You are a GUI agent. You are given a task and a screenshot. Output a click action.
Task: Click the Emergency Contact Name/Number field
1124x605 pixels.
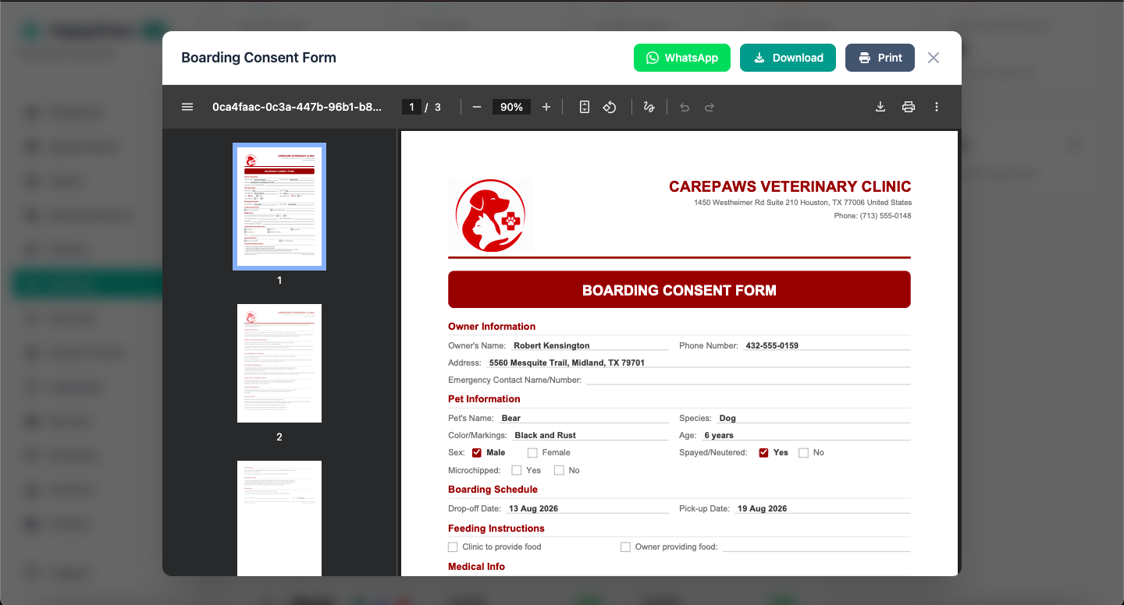coord(749,380)
